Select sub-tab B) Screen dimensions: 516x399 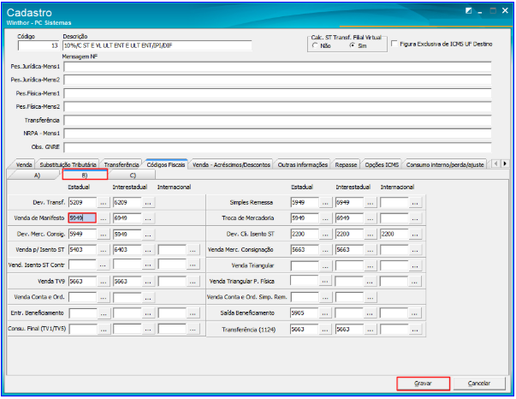[x=85, y=176]
